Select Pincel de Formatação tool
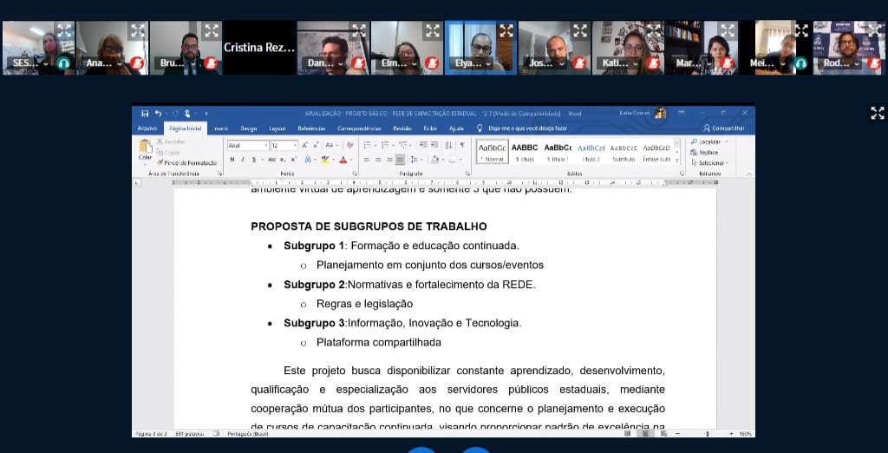 [186, 162]
